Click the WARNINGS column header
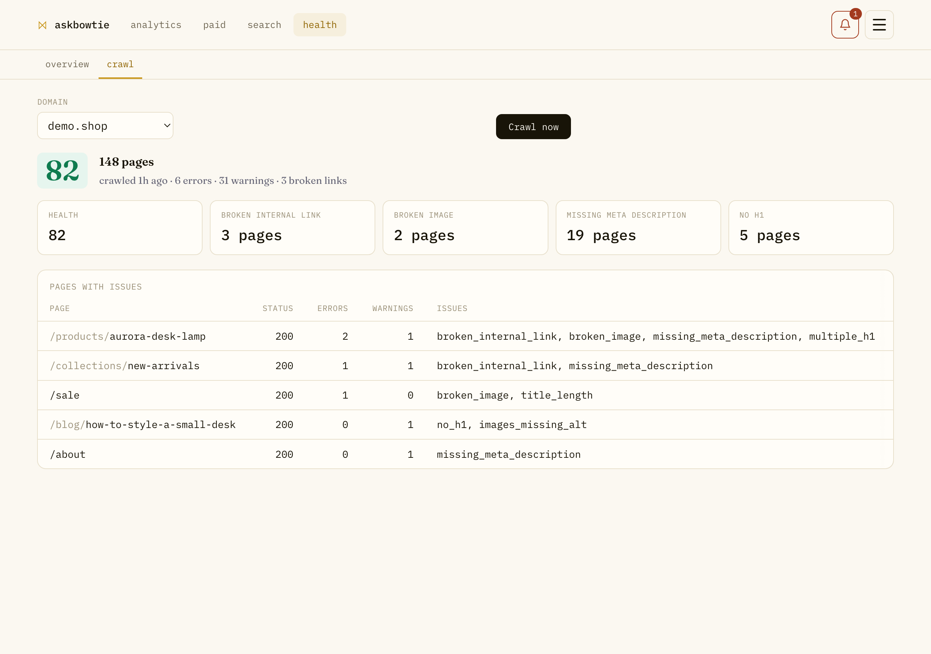This screenshot has height=654, width=931. click(392, 309)
